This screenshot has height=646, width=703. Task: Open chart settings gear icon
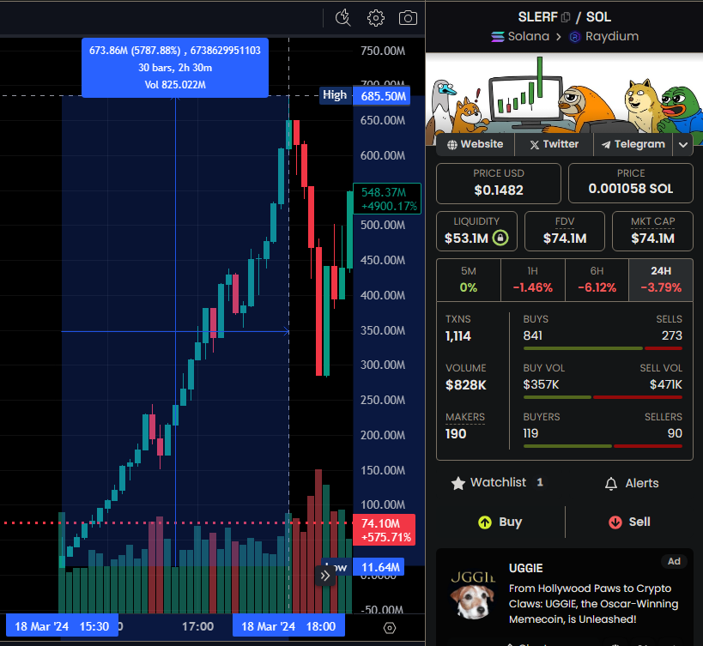coord(376,18)
